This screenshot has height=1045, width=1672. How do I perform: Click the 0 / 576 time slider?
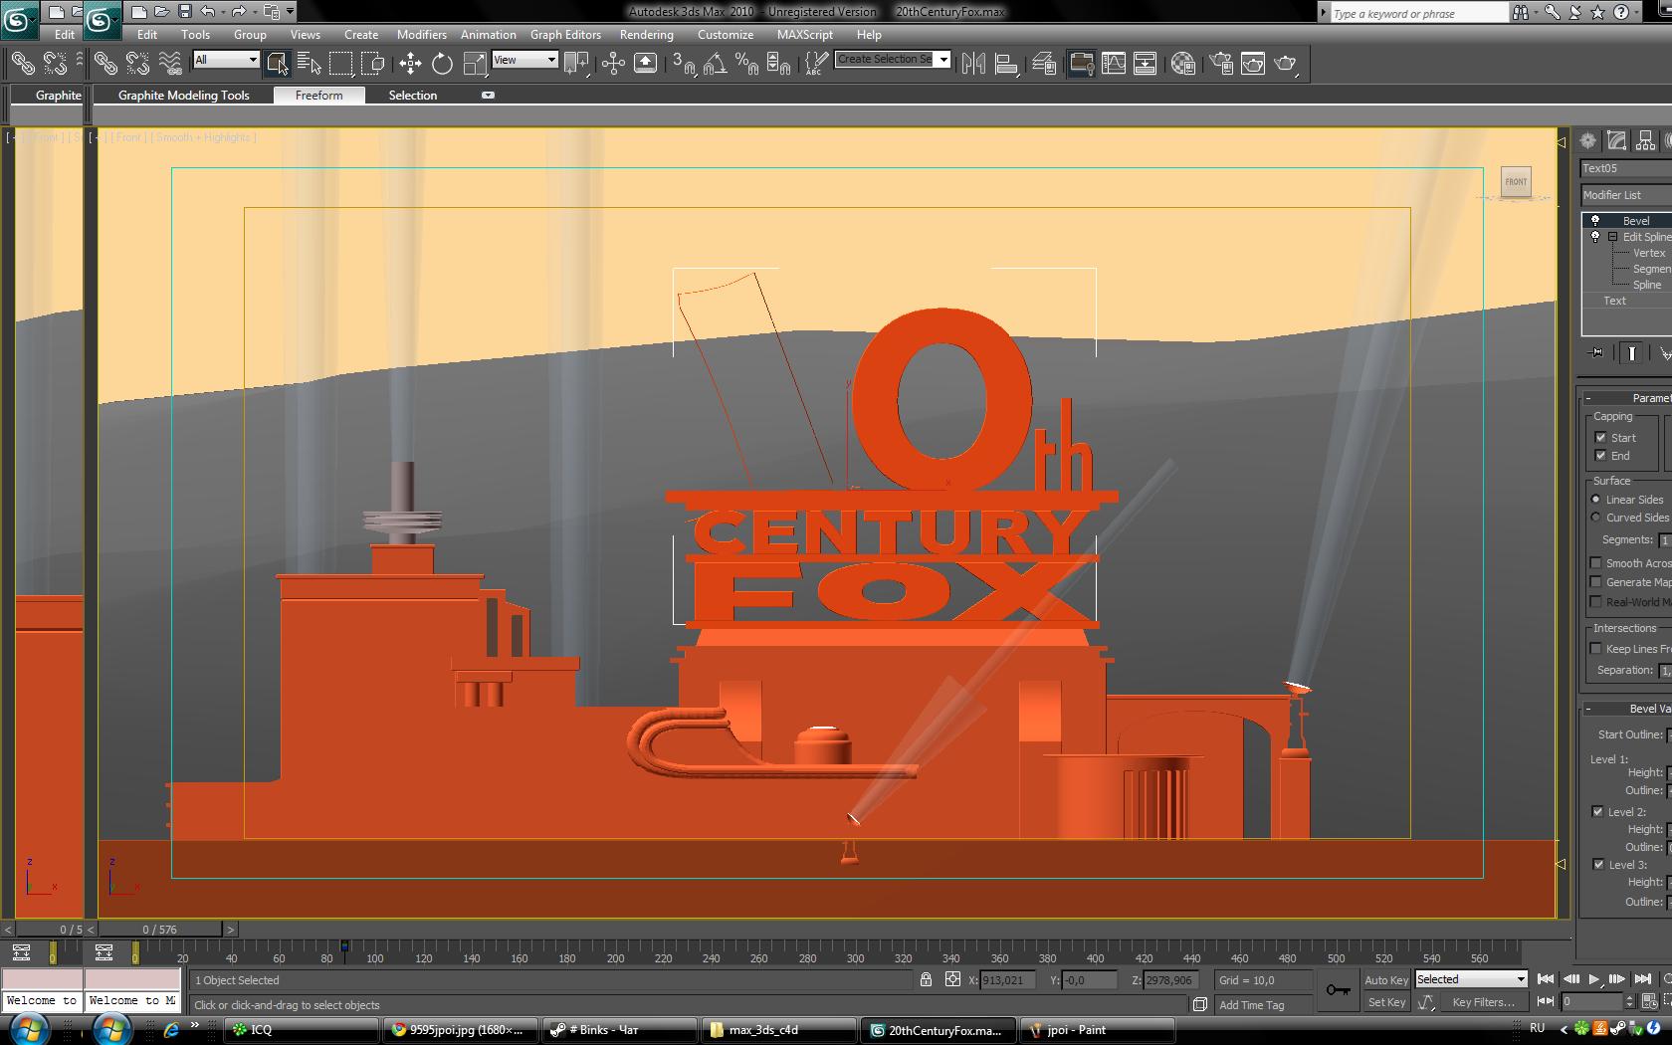(x=159, y=930)
